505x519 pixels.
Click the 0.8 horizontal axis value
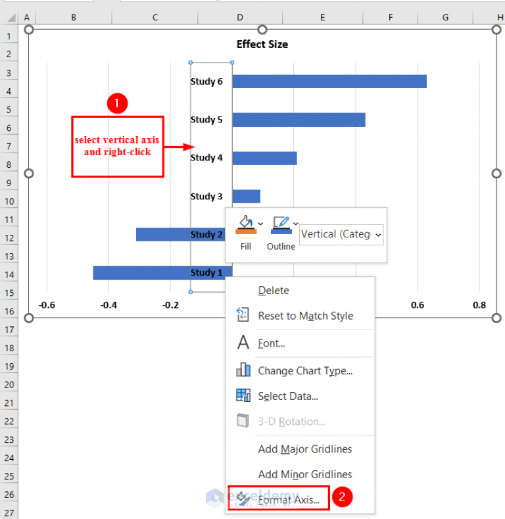[x=479, y=305]
